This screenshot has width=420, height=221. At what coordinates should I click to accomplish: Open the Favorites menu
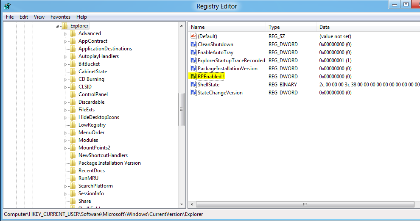tap(60, 17)
